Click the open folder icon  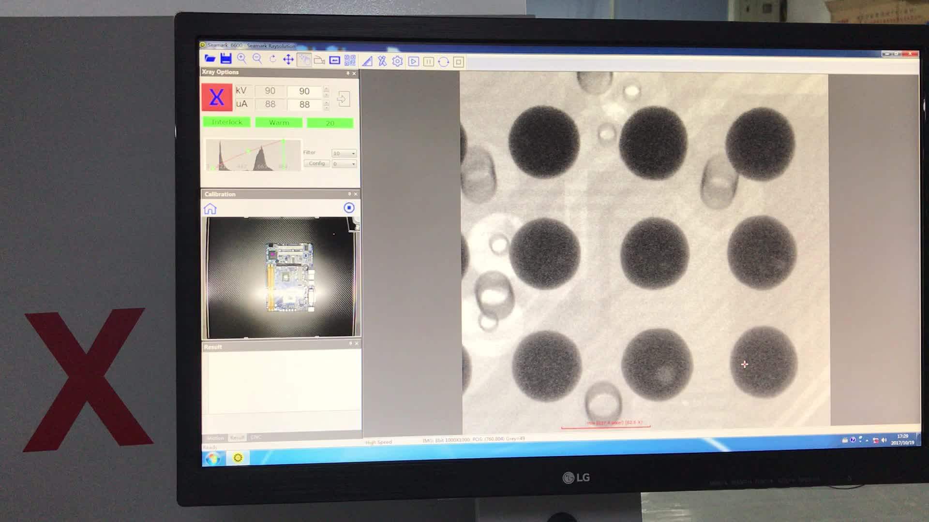tap(210, 58)
